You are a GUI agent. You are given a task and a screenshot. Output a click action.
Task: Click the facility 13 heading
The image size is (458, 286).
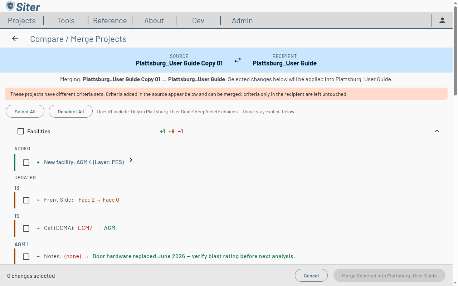(17, 188)
